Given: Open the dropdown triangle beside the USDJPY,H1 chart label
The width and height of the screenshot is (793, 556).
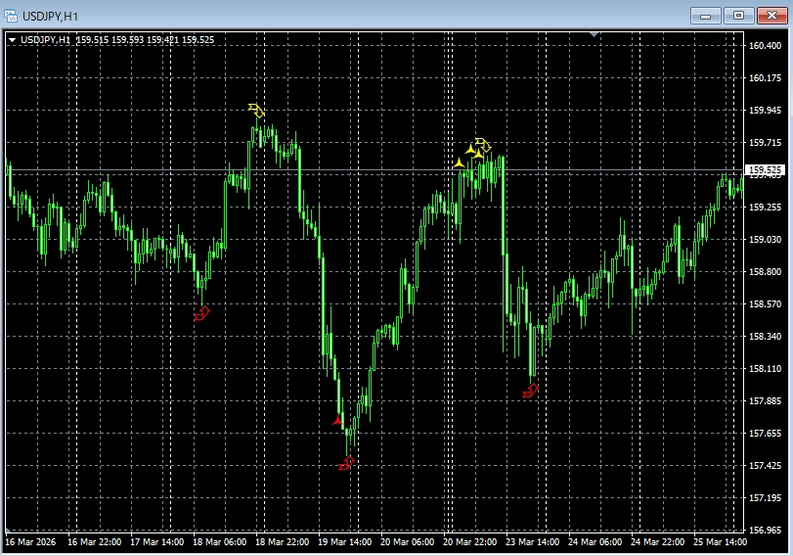Looking at the screenshot, I should (11, 40).
